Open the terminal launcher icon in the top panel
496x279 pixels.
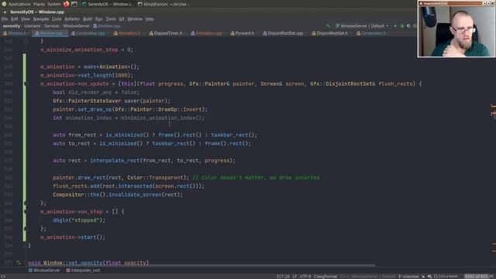click(74, 4)
